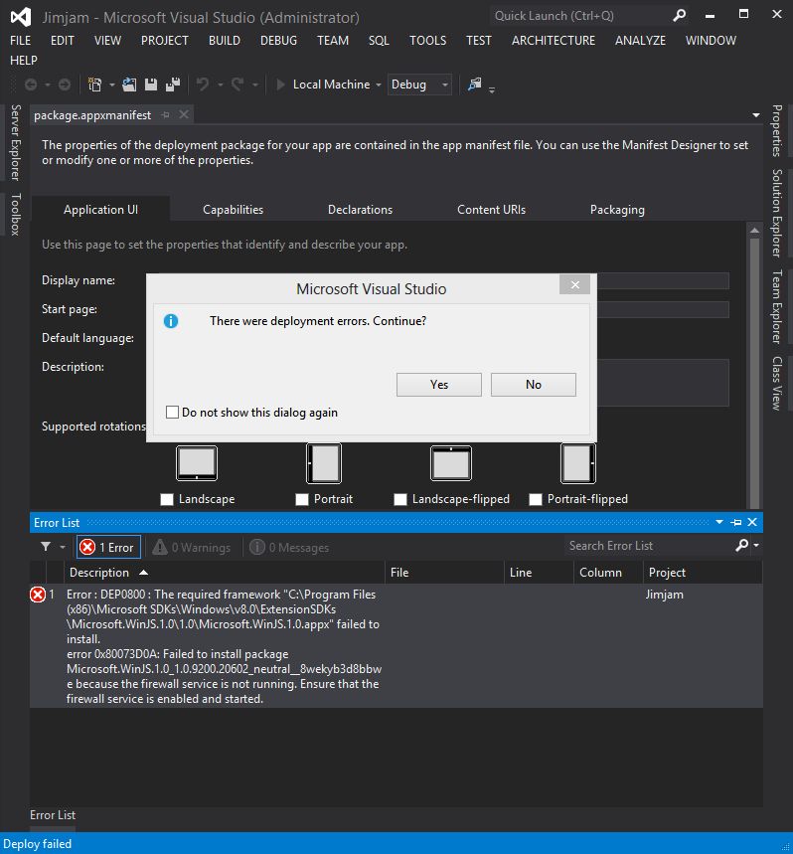Open the ARCHITECTURE menu
Screen dimensions: 793x854
pos(553,41)
